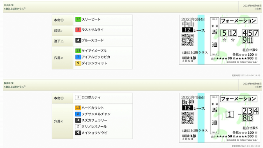Click the 穴馬× label in the 阪神 table
The height and width of the screenshot is (148, 263).
[58, 121]
